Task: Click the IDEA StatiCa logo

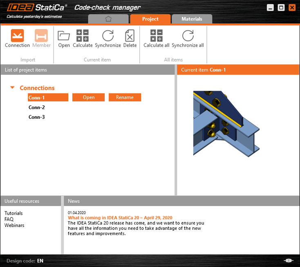Action: 37,8
